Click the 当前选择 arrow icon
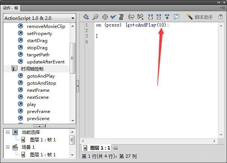 [x=15, y=132]
